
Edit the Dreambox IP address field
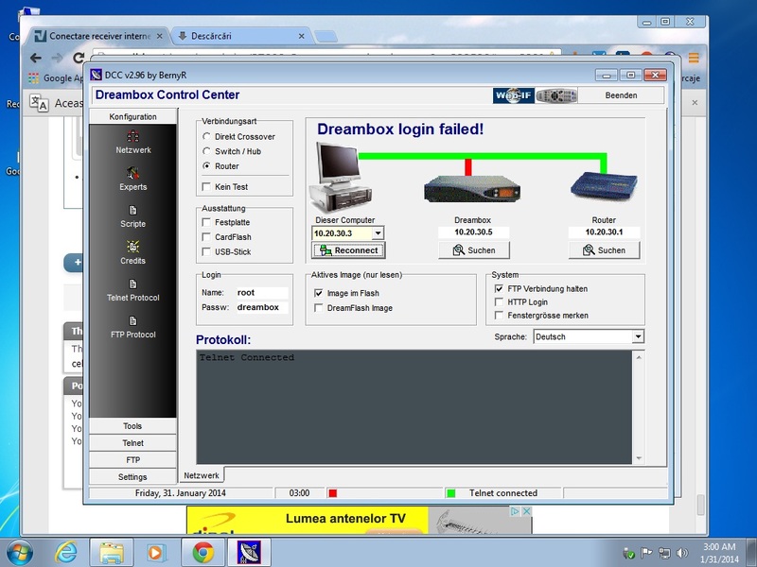point(474,232)
